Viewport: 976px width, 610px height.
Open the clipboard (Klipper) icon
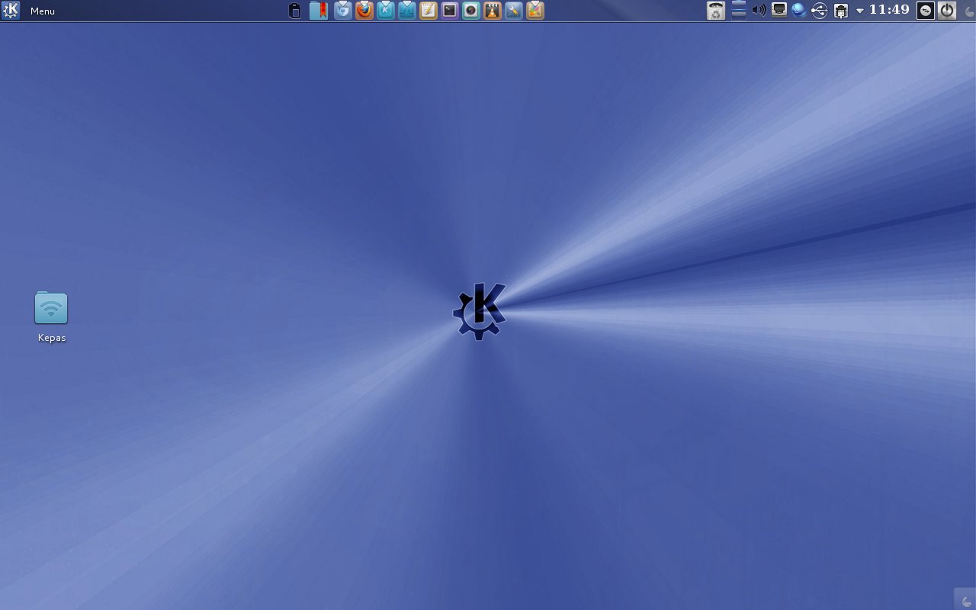[x=295, y=11]
